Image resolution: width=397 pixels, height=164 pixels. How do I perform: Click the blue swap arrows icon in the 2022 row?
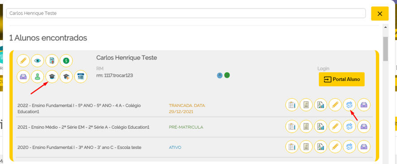350,105
